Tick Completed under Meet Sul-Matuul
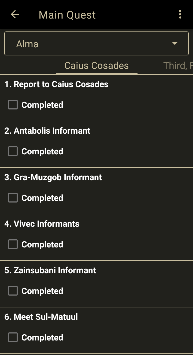Screen dimensions: 193x355 pos(13,337)
